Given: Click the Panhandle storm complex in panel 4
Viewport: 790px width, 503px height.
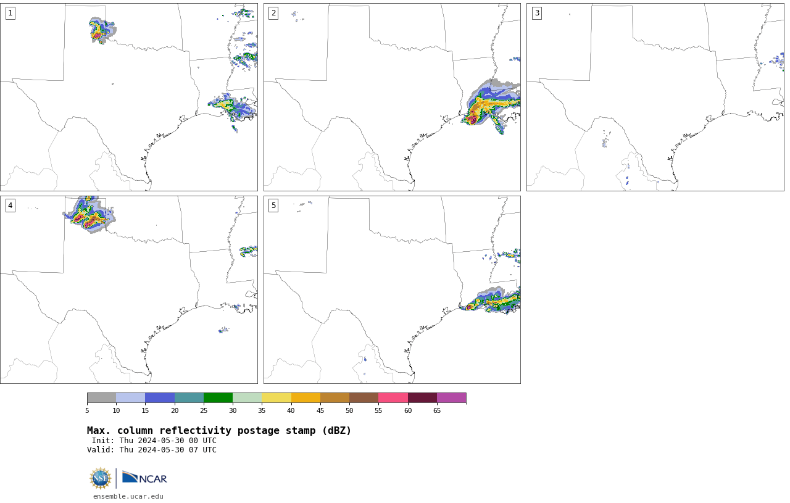Looking at the screenshot, I should coord(88,215).
